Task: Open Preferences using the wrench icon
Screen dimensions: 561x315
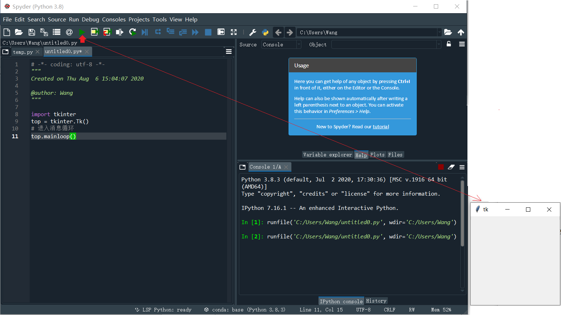Action: point(253,32)
